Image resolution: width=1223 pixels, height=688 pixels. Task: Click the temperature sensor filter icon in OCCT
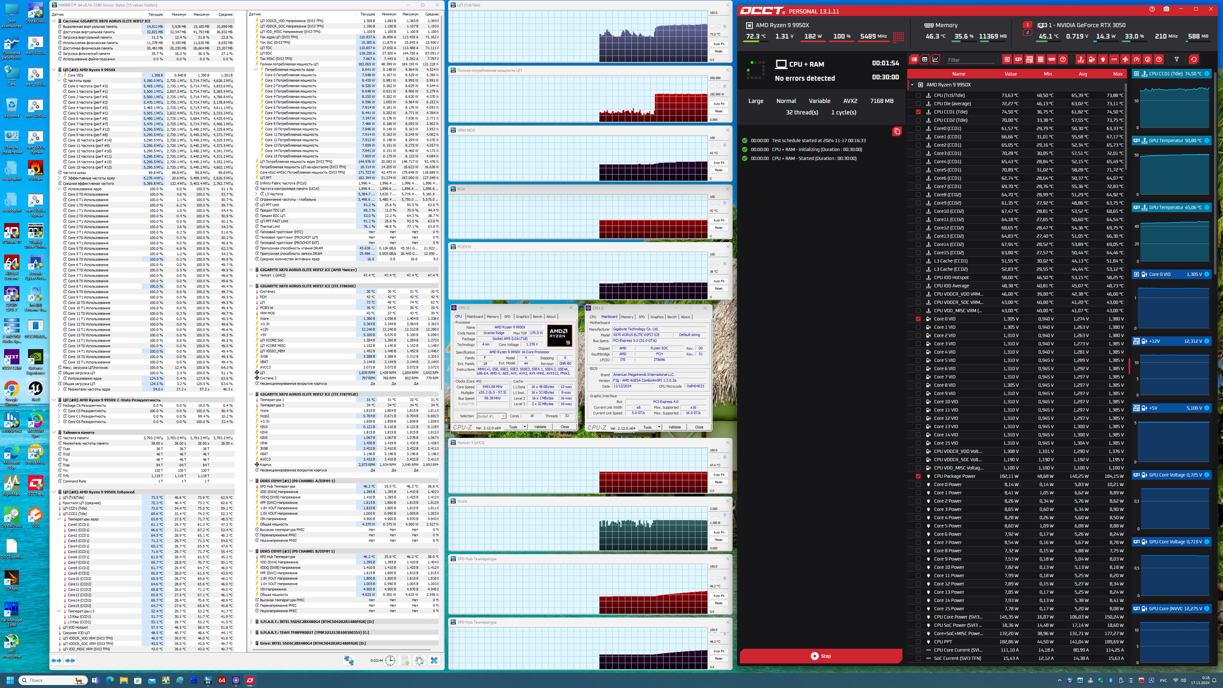[1081, 60]
